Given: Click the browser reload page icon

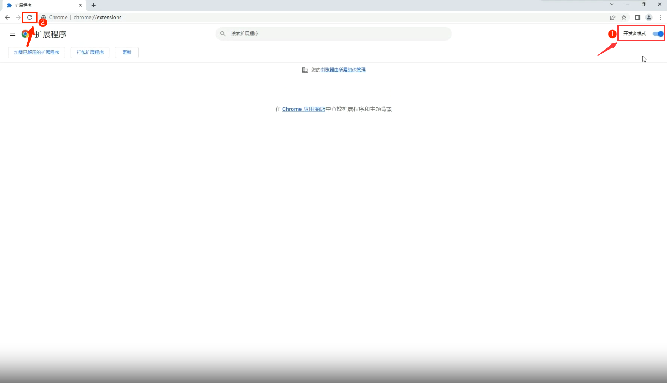Looking at the screenshot, I should click(x=30, y=17).
